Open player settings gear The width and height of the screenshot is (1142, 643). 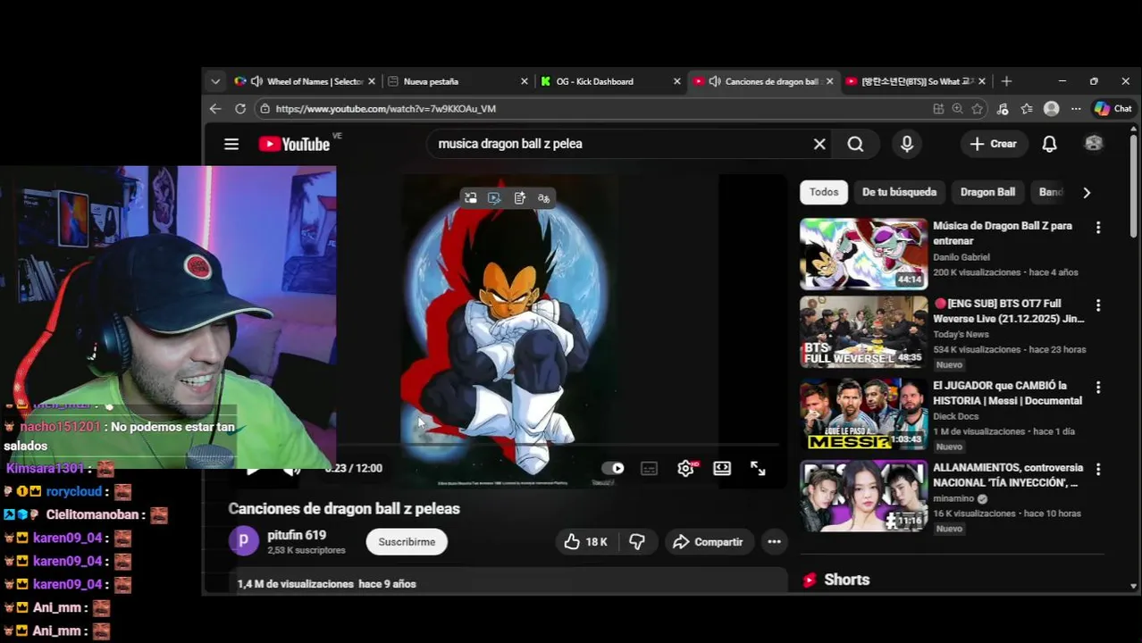pos(686,468)
